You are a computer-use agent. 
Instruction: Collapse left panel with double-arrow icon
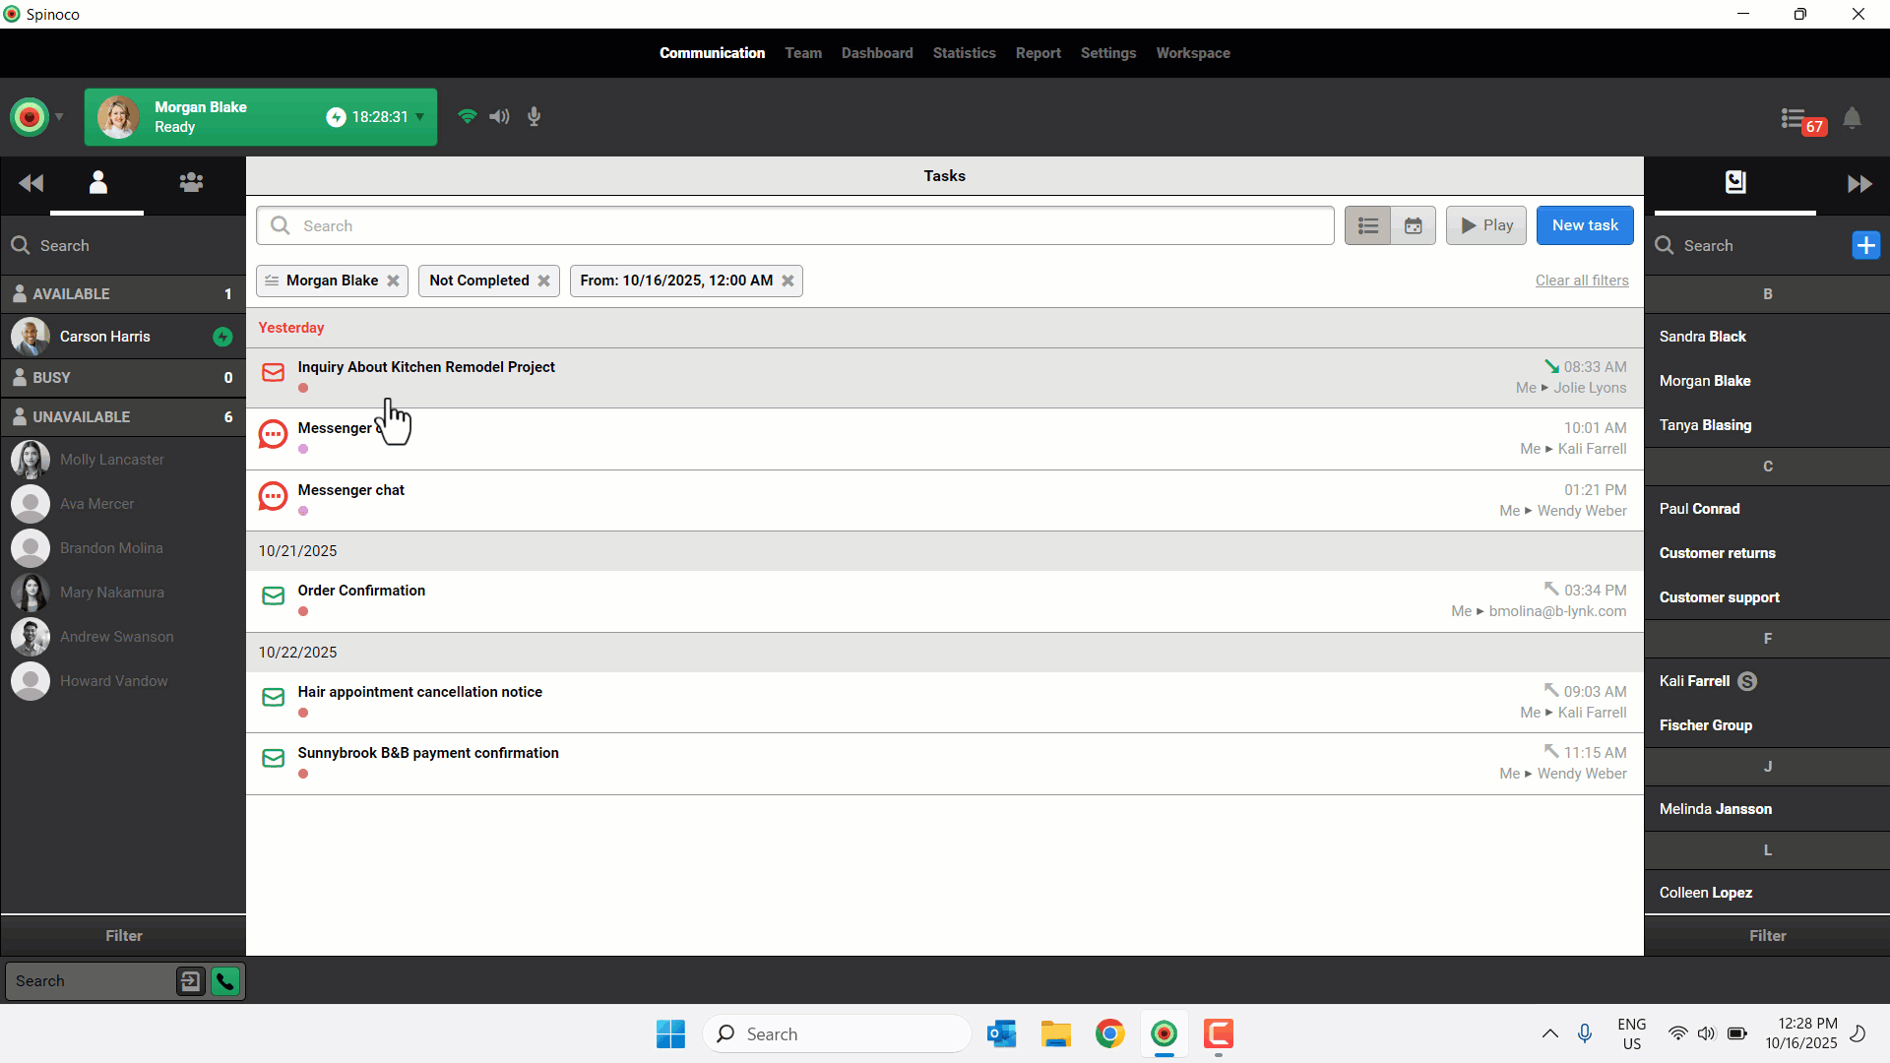click(x=31, y=183)
